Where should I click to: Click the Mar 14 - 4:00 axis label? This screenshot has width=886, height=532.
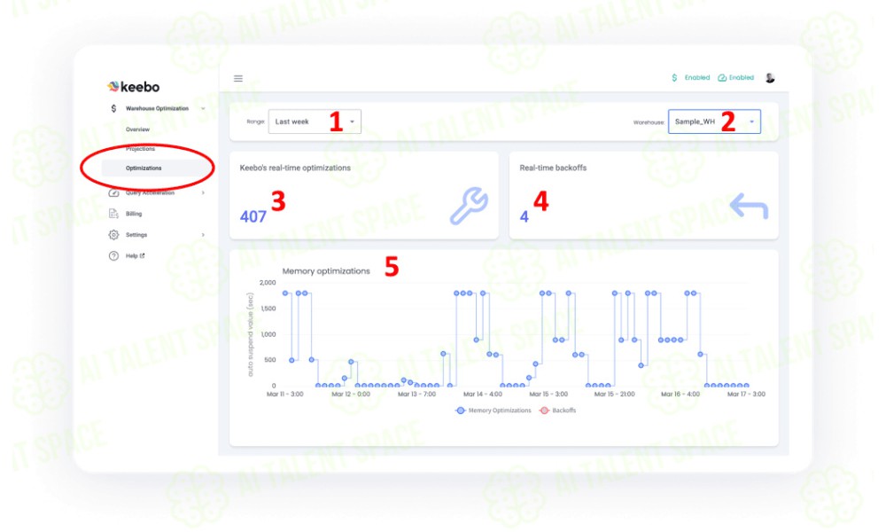click(483, 394)
